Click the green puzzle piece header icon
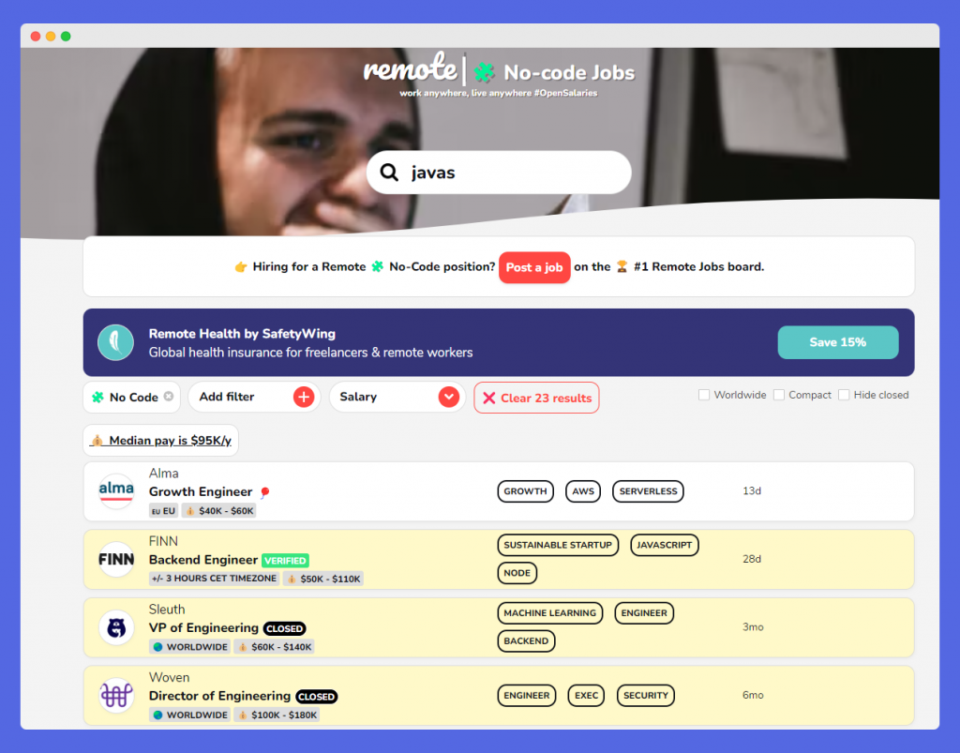960x753 pixels. 485,72
